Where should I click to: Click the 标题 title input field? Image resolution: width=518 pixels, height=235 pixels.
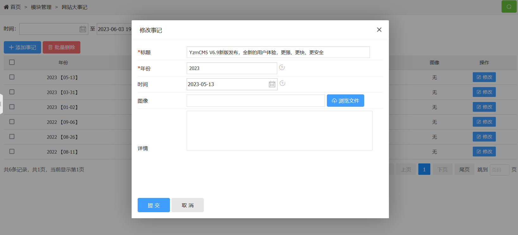point(278,52)
